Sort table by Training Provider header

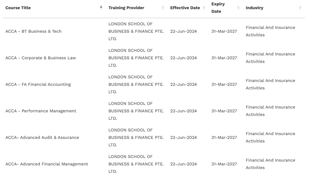coord(126,8)
